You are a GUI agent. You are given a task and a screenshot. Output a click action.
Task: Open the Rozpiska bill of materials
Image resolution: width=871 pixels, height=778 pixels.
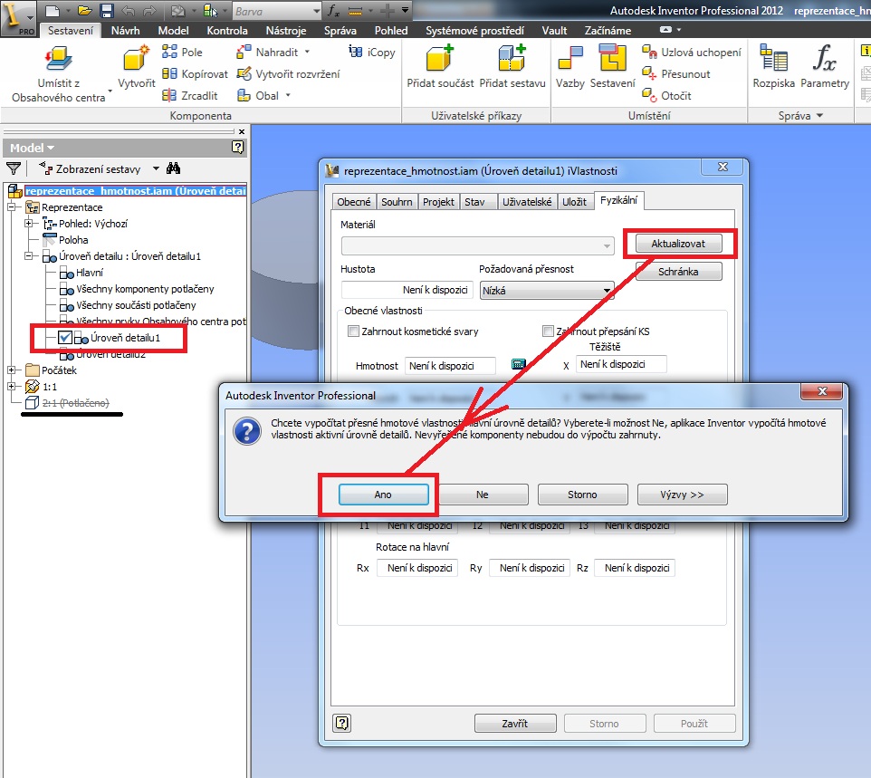(773, 59)
